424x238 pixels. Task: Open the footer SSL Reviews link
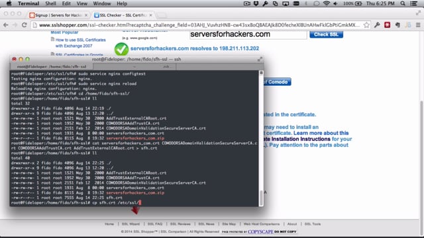pyautogui.click(x=180, y=224)
